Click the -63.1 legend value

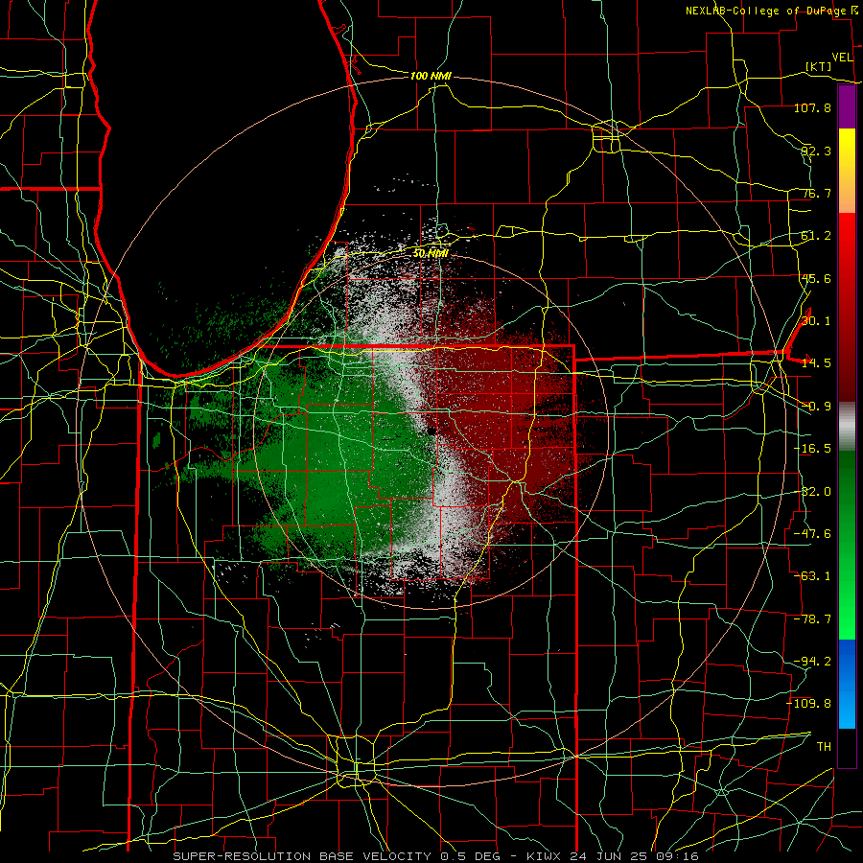pyautogui.click(x=812, y=576)
